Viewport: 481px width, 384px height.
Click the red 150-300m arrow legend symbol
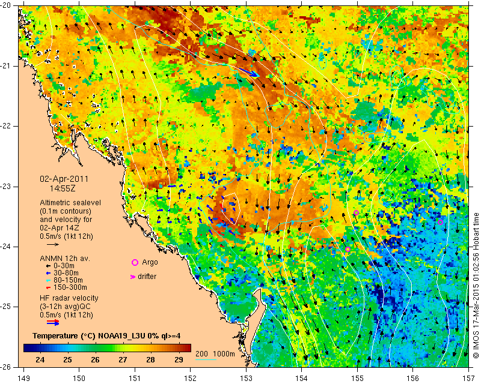pos(48,288)
